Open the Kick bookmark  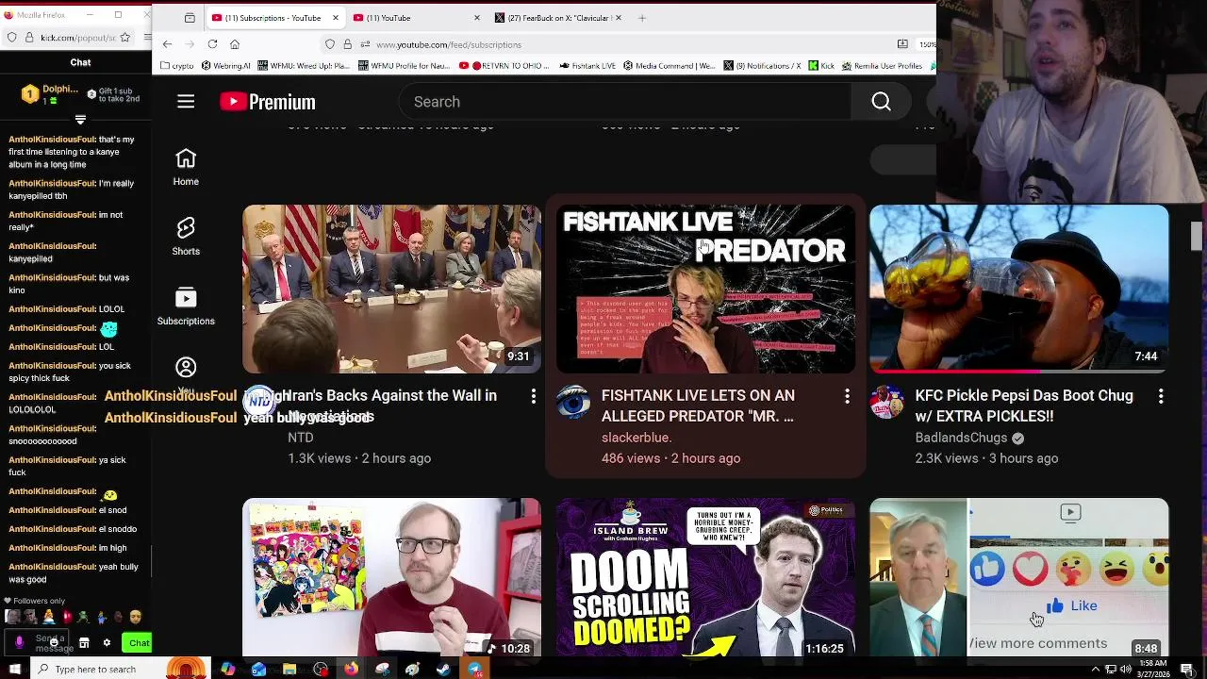pyautogui.click(x=821, y=66)
